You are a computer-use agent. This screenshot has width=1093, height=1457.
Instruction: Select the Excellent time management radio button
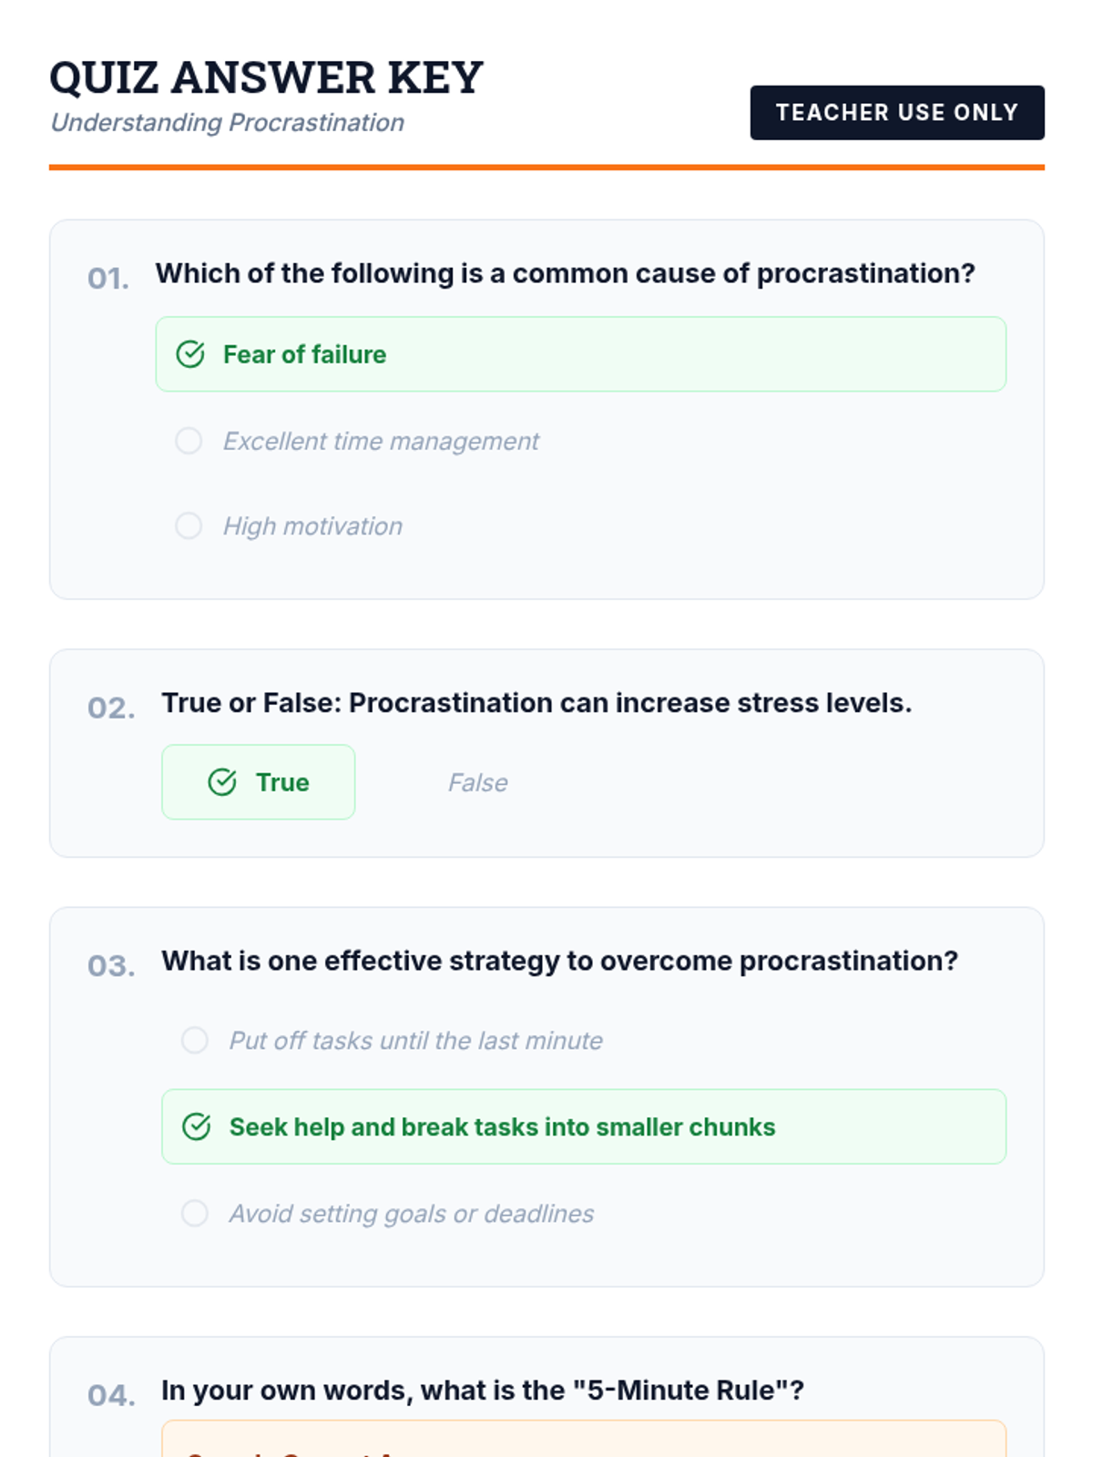[x=189, y=441]
